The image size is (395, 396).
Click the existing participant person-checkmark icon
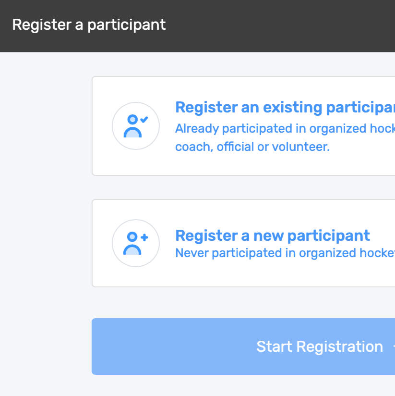(135, 126)
